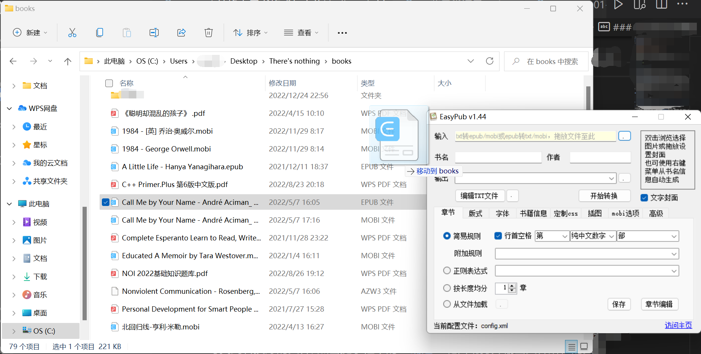Open the three-dot more options menu
The height and width of the screenshot is (354, 701).
tap(342, 33)
